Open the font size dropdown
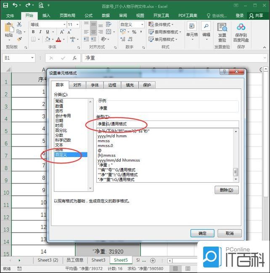The width and height of the screenshot is (270, 273). (77, 24)
